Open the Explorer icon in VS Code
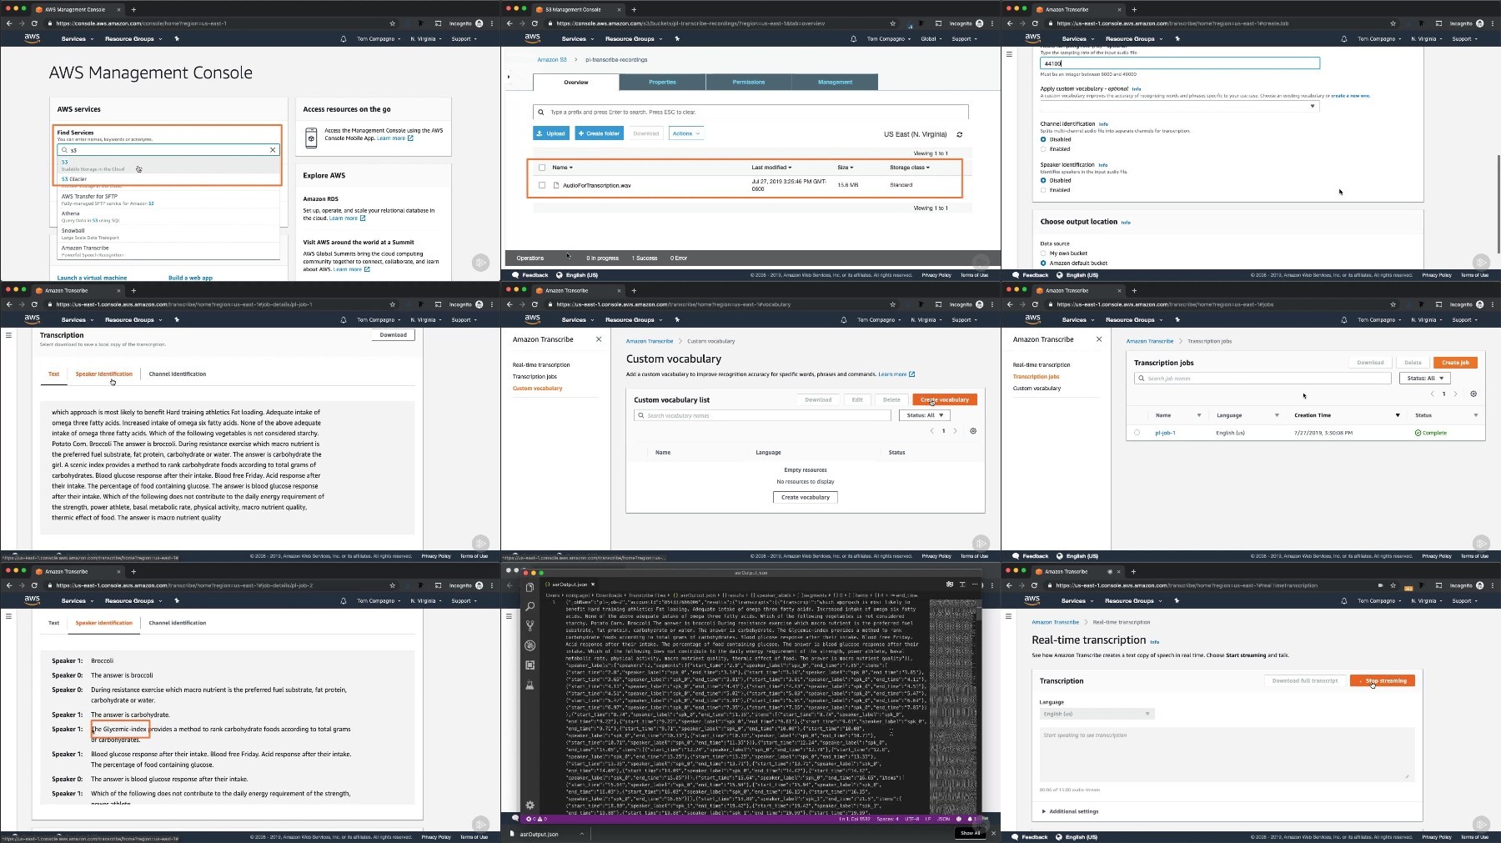1501x843 pixels. tap(530, 587)
